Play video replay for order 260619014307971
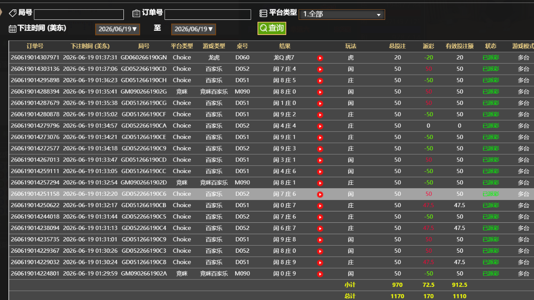 (x=320, y=58)
